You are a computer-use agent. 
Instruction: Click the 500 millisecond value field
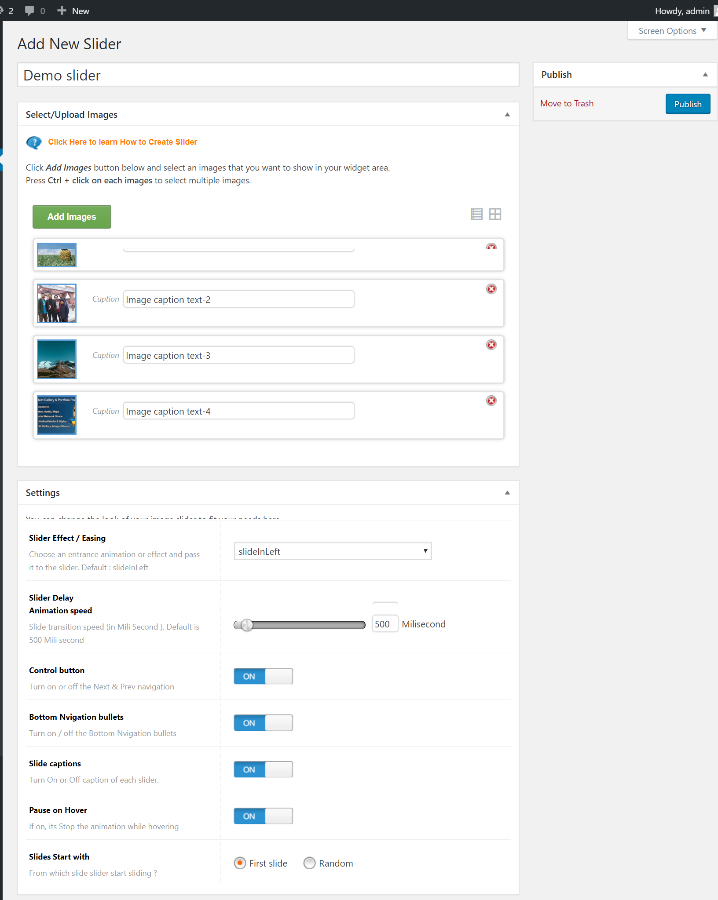(385, 624)
